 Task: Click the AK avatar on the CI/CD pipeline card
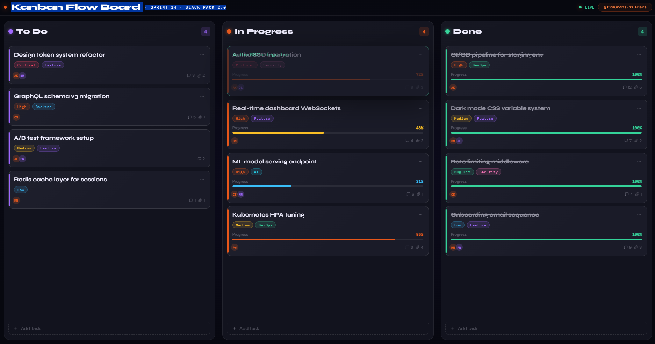[x=453, y=88]
